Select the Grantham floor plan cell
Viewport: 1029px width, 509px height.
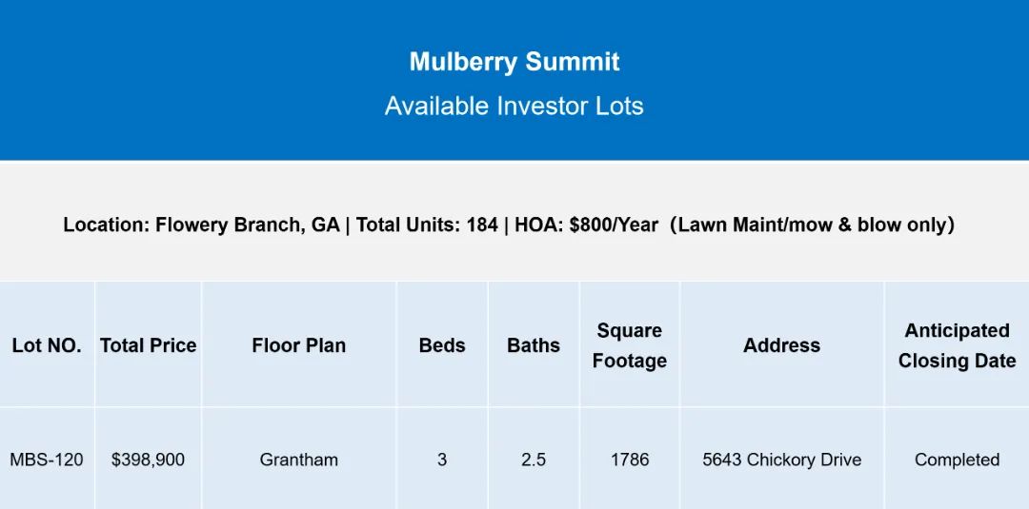[x=298, y=460]
